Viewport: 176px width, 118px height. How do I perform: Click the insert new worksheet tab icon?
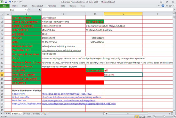tap(45, 114)
